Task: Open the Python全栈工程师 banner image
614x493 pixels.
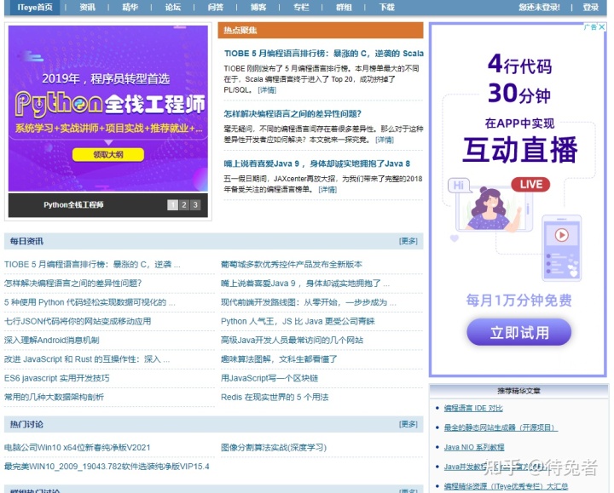Action: (108, 108)
